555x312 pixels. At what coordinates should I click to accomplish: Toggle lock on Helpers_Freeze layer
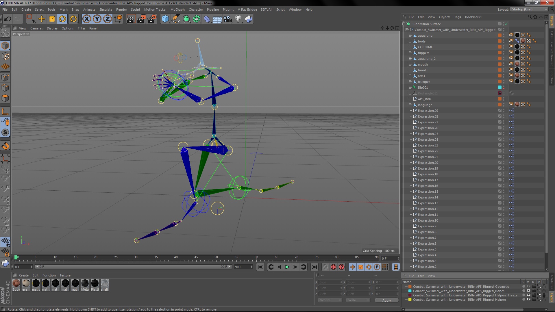(544, 295)
